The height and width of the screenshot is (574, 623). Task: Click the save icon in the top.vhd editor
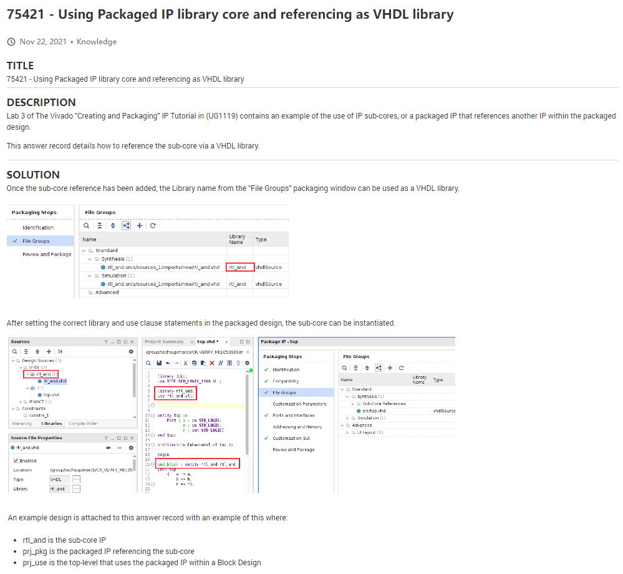coord(159,363)
